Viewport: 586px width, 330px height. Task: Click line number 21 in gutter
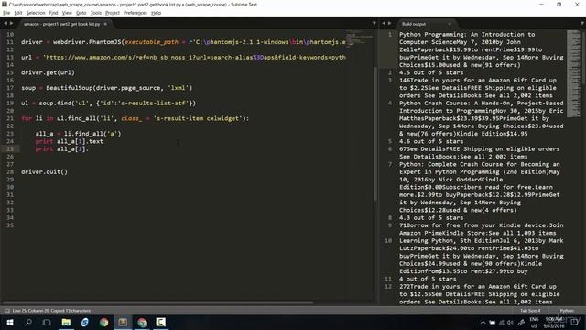tap(10, 118)
